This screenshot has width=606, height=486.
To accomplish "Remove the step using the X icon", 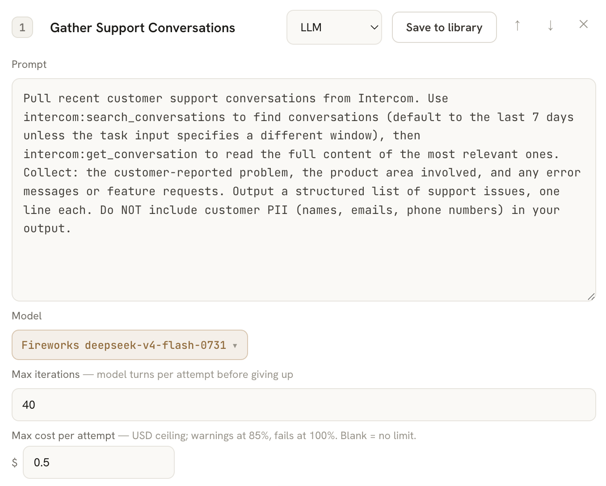I will point(584,24).
